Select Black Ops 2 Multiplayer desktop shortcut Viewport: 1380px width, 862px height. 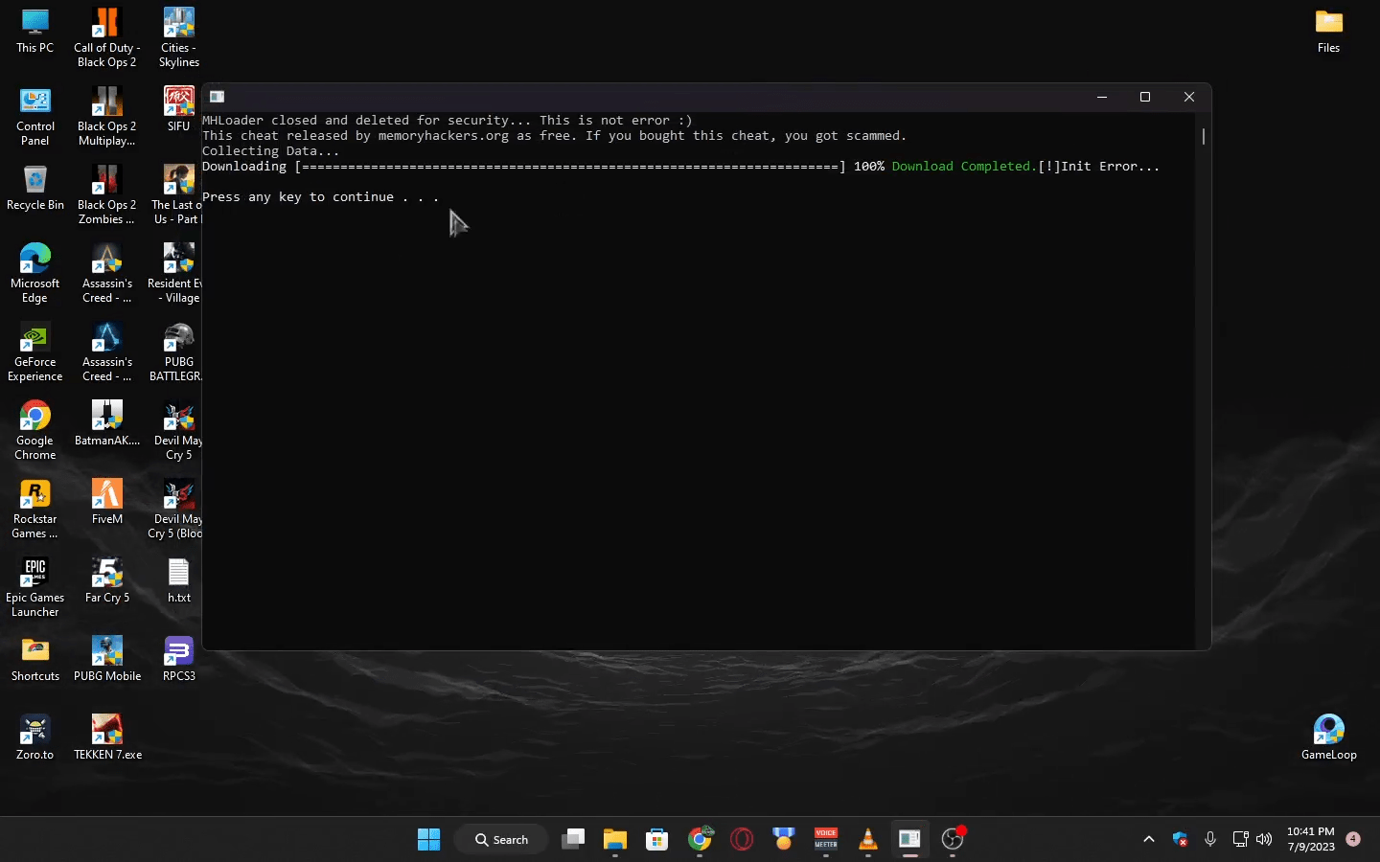[107, 117]
